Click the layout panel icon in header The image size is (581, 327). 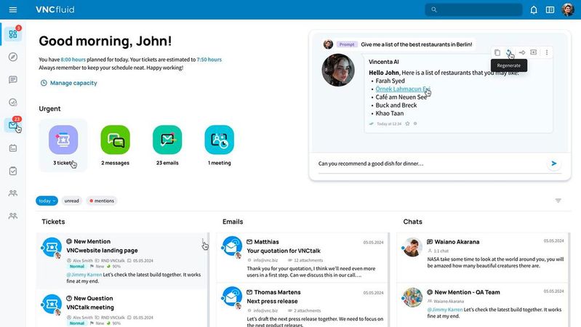click(x=550, y=9)
